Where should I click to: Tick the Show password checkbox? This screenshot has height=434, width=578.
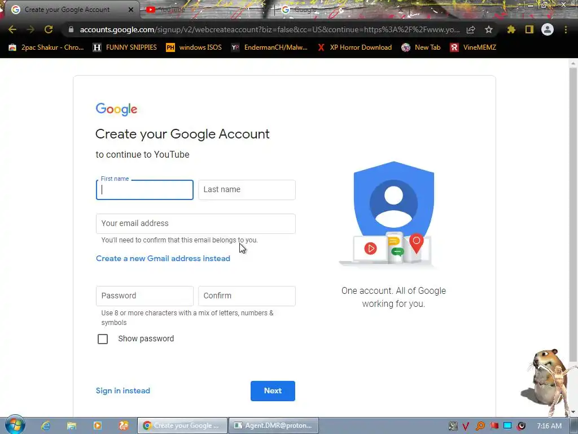(x=103, y=339)
